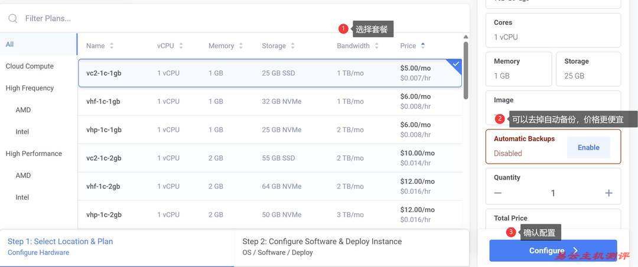This screenshot has width=638, height=267.
Task: Sort plans by Name column arrows
Action: pos(112,46)
